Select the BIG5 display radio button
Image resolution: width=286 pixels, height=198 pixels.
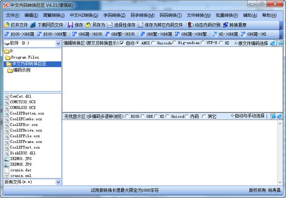(127, 116)
